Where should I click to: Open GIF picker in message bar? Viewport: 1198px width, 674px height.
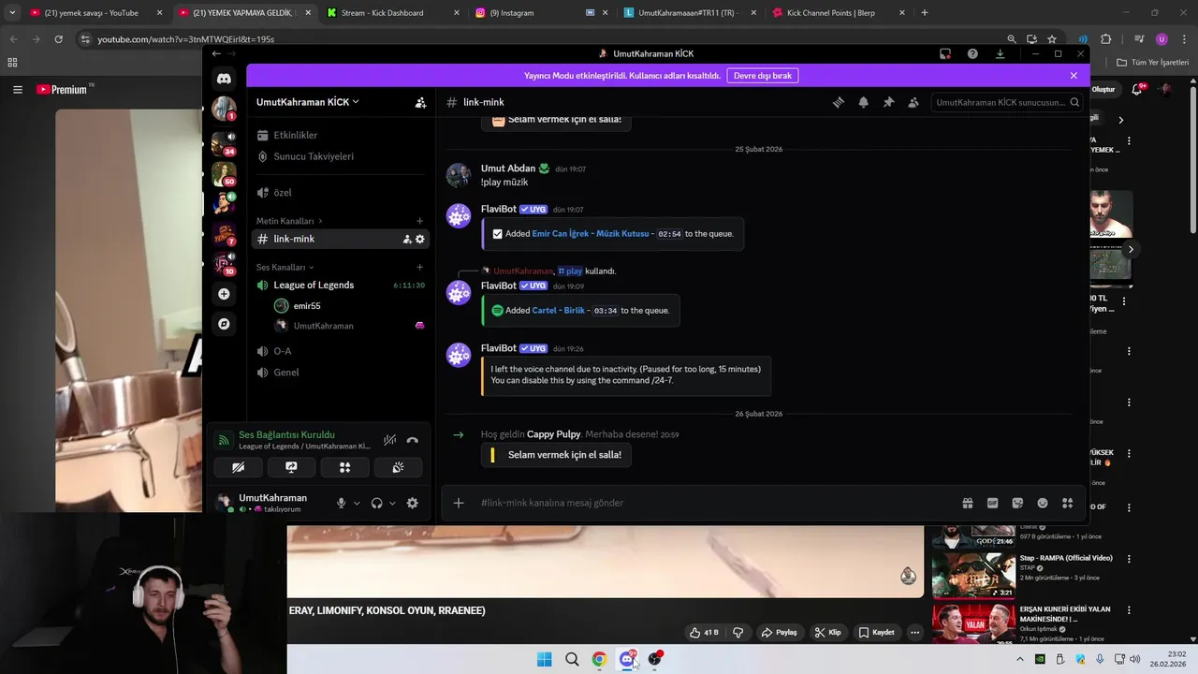click(x=992, y=503)
